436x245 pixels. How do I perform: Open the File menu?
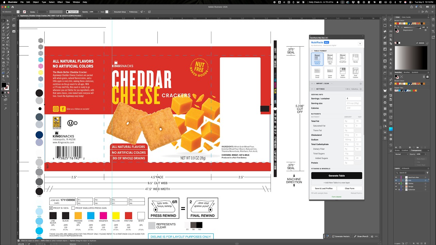click(x=22, y=2)
